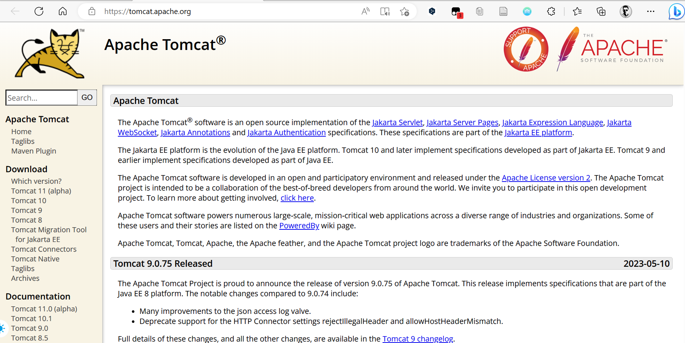Open the PoweredBy wiki link
The width and height of the screenshot is (685, 343).
coord(299,226)
